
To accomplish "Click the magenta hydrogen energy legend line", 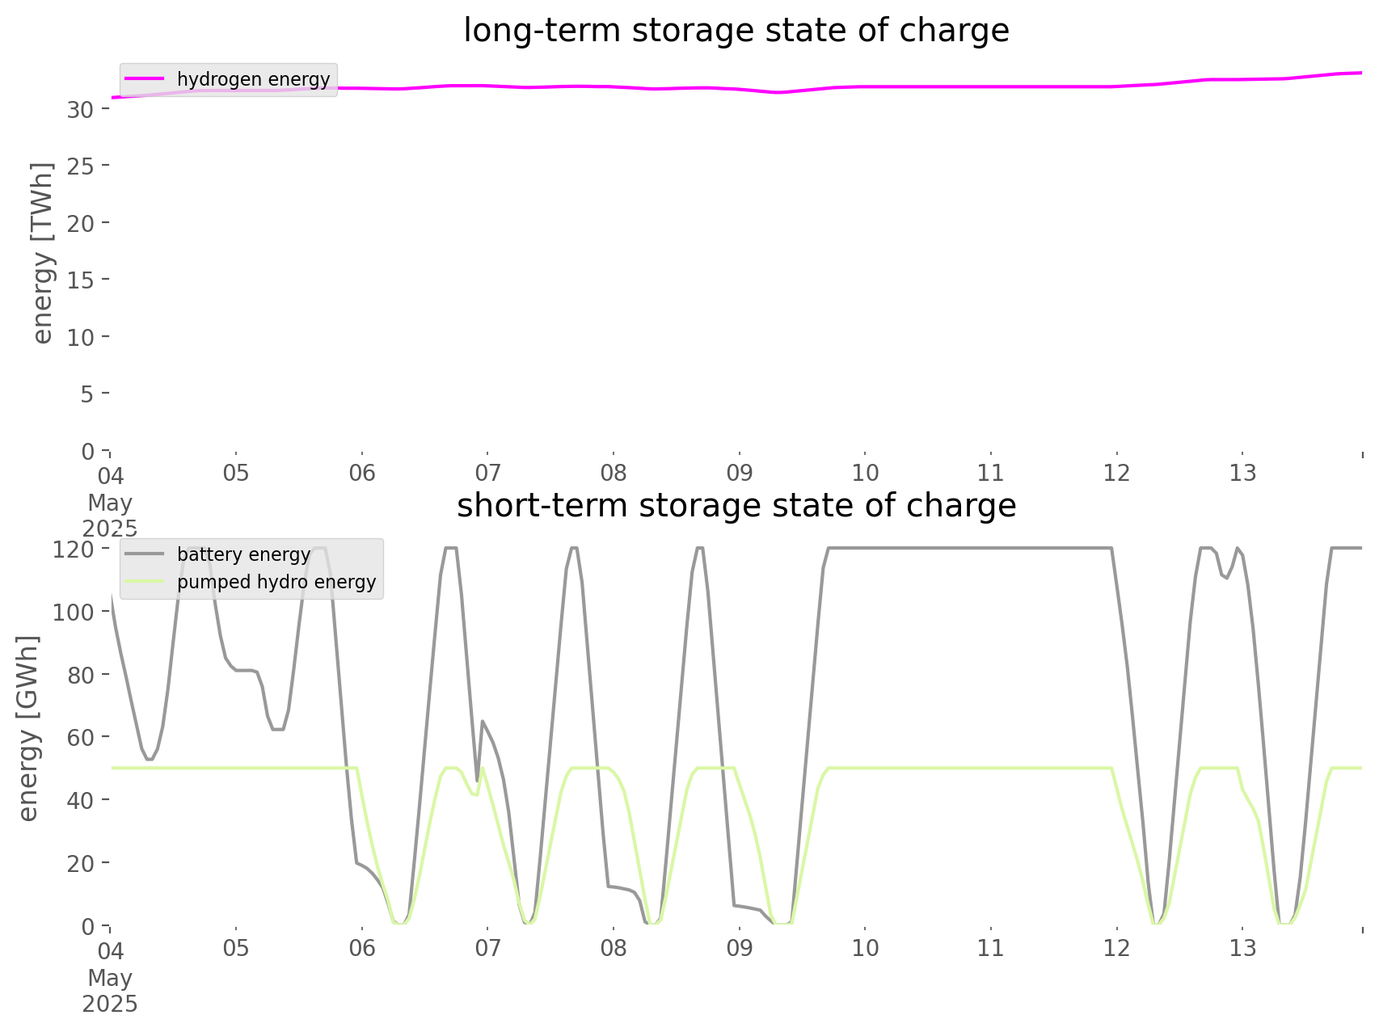I will [146, 79].
